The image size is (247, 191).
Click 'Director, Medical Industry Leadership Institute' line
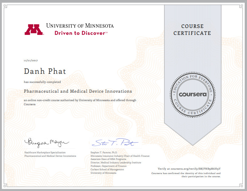116,163
